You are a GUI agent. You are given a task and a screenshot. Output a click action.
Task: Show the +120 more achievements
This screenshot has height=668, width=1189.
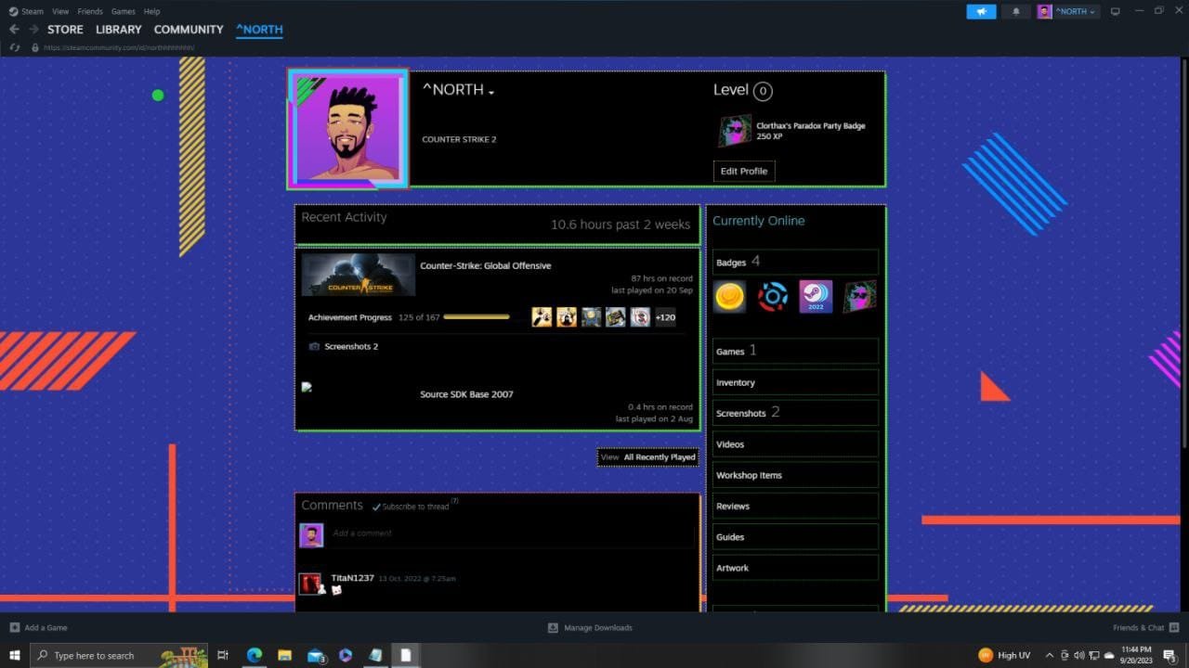[x=665, y=317]
